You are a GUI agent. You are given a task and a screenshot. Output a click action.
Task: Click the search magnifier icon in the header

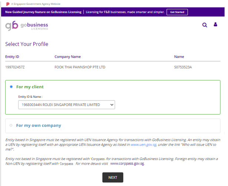[205, 25]
